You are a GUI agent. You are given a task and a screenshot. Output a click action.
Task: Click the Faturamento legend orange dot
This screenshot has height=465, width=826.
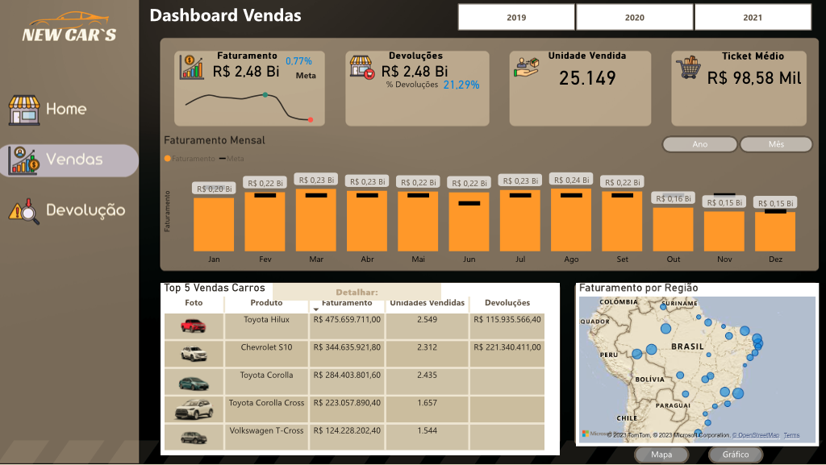(168, 158)
